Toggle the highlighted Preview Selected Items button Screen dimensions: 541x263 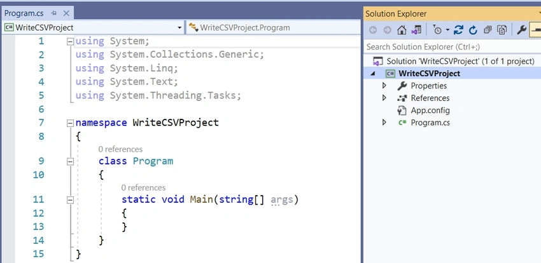click(535, 30)
